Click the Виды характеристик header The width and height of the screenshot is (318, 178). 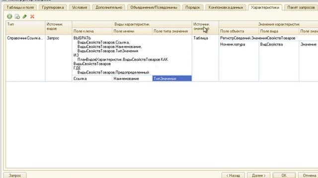point(132,24)
